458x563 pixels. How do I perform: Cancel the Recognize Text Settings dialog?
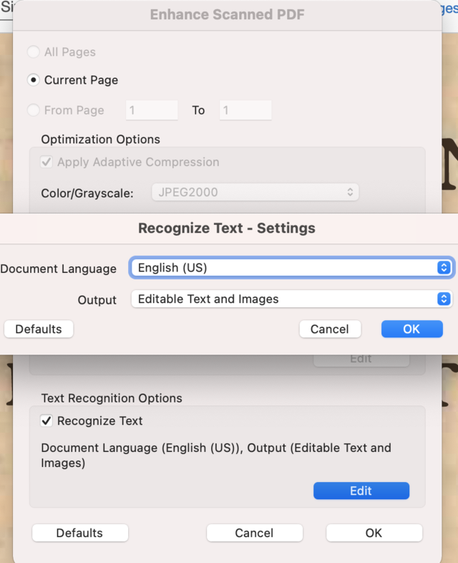[x=329, y=329]
